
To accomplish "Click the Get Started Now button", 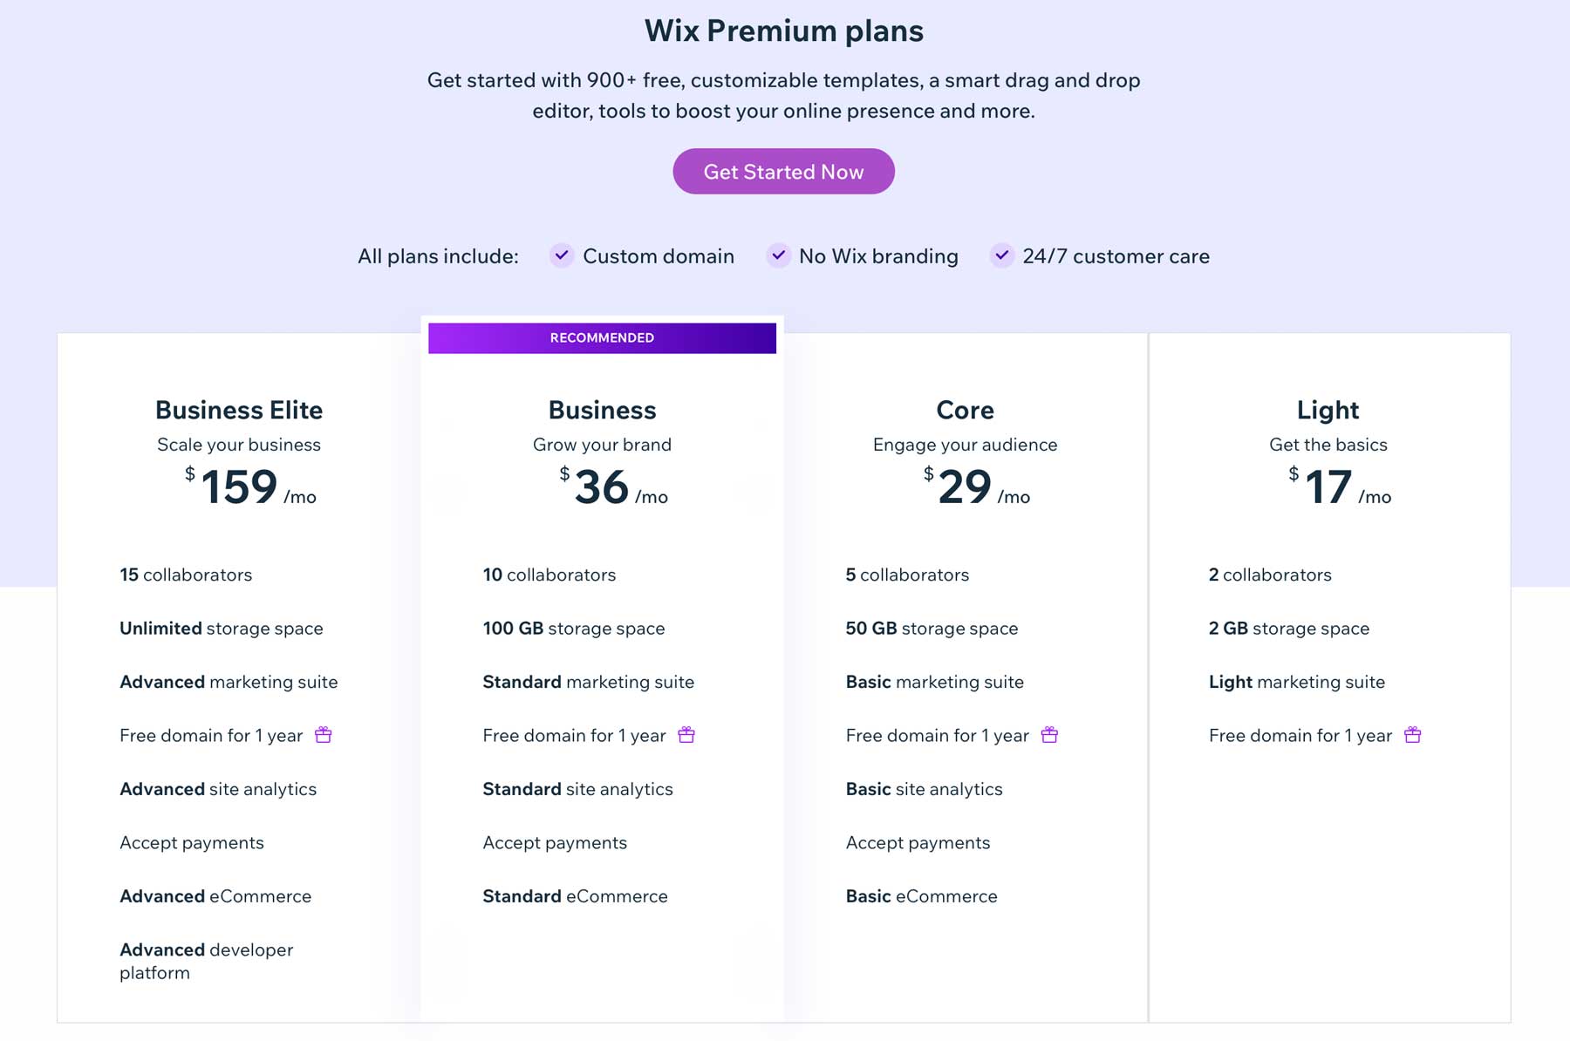I will tap(783, 171).
